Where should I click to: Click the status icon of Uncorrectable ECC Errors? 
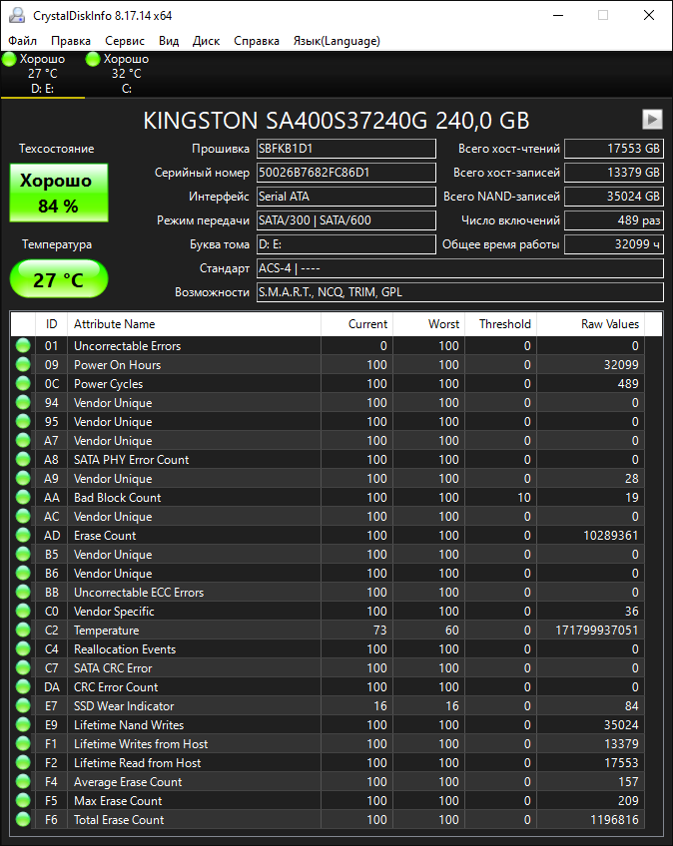[23, 592]
